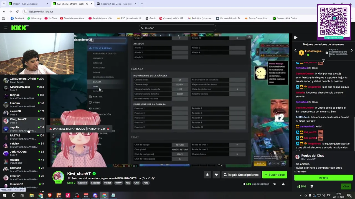The image size is (355, 199).
Task: Open RASTAS channel in sidebar
Action: 24,137
